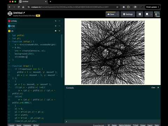Fold the function draw code block

click(11, 66)
